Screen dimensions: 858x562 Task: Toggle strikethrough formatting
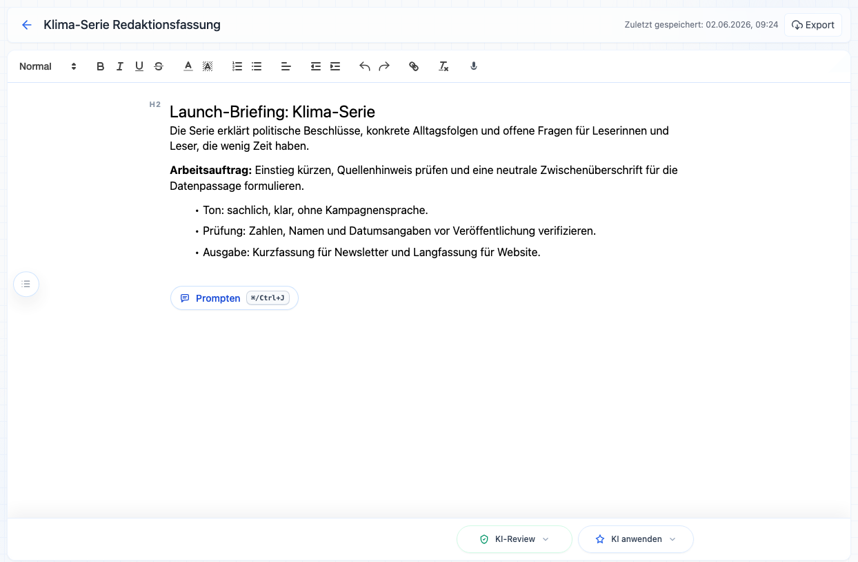tap(159, 66)
